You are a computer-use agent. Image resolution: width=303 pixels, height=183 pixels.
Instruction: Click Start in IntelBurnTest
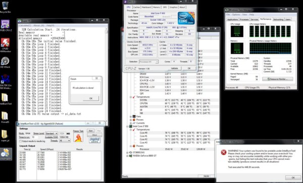click(90, 131)
